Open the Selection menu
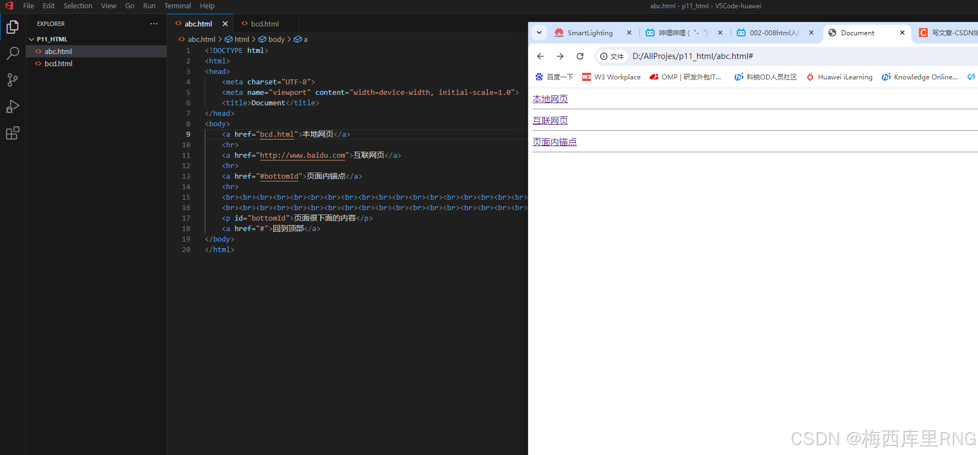This screenshot has height=455, width=978. tap(78, 6)
